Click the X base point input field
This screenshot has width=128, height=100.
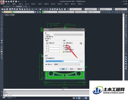tap(54, 46)
